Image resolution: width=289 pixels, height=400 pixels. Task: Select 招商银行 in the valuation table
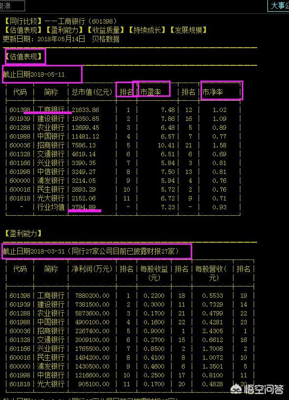51,145
